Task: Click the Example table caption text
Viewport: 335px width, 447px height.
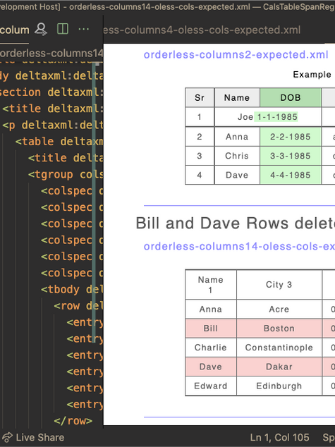Action: pos(312,75)
